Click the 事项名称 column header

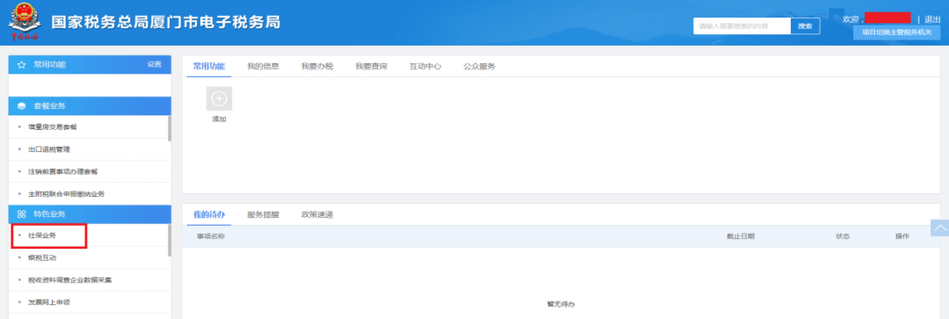coord(211,236)
